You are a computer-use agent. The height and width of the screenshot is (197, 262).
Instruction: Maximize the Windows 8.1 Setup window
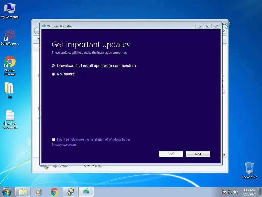point(207,26)
